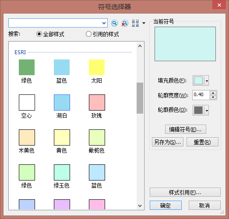Choose the 米黄色 beige symbol
229x219 pixels.
tap(27, 137)
